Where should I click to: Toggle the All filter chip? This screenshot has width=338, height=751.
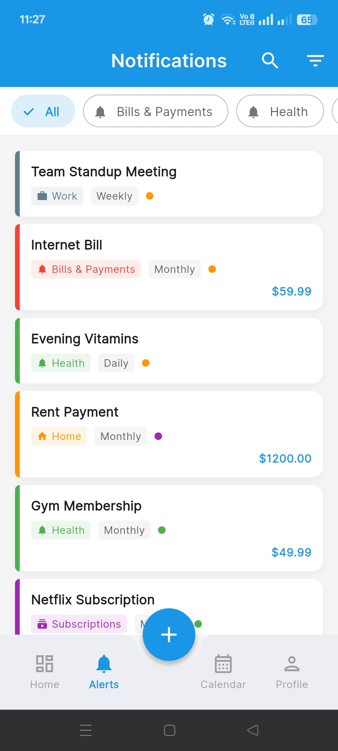pyautogui.click(x=43, y=111)
